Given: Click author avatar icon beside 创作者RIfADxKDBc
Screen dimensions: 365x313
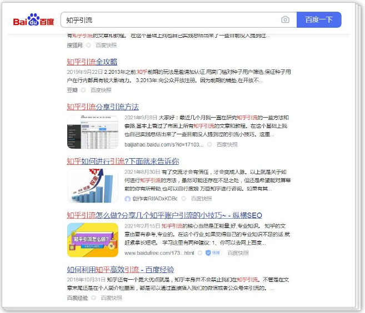Looking at the screenshot, I should [x=127, y=199].
